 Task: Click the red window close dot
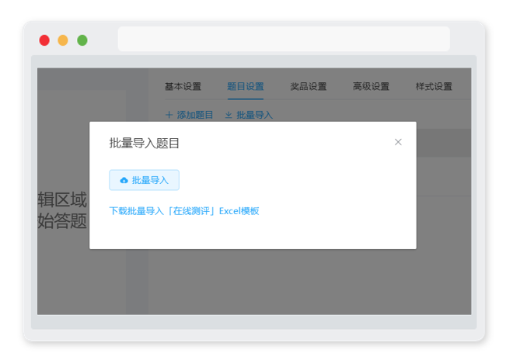44,40
